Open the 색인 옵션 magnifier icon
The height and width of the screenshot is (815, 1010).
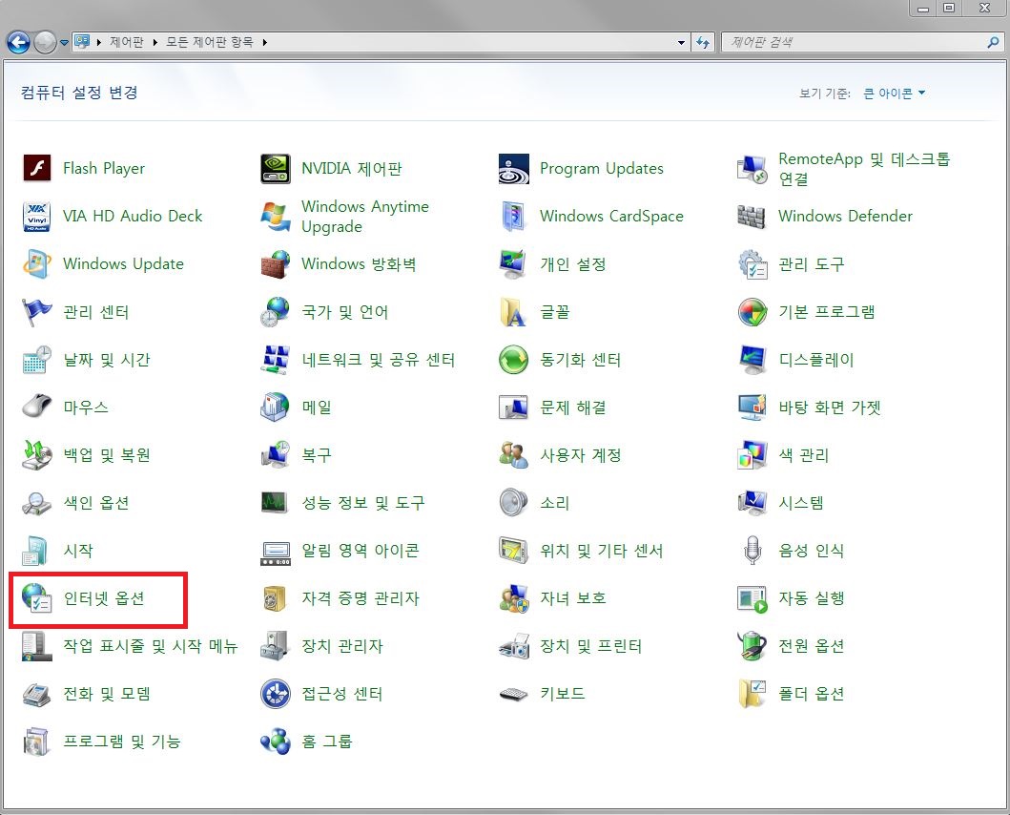click(x=36, y=503)
